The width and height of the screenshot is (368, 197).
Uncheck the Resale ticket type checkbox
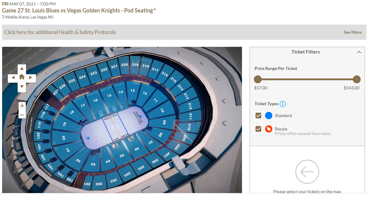258,129
